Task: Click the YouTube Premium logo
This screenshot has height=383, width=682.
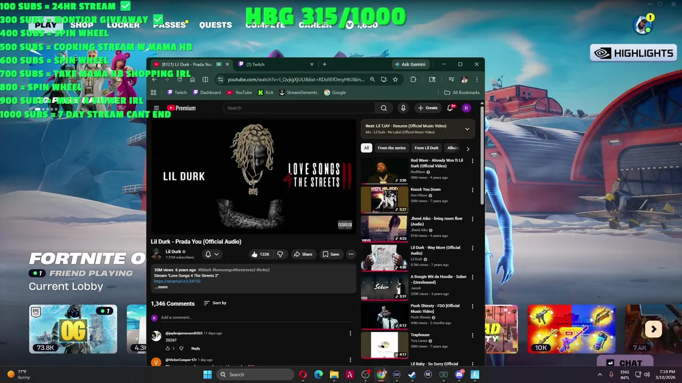Action: [181, 108]
